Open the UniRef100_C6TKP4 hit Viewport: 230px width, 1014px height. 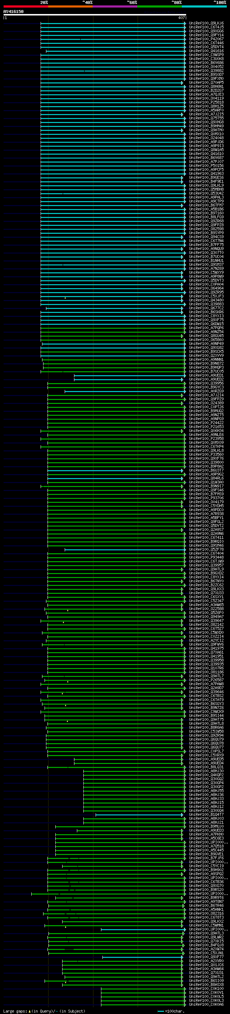point(206,446)
